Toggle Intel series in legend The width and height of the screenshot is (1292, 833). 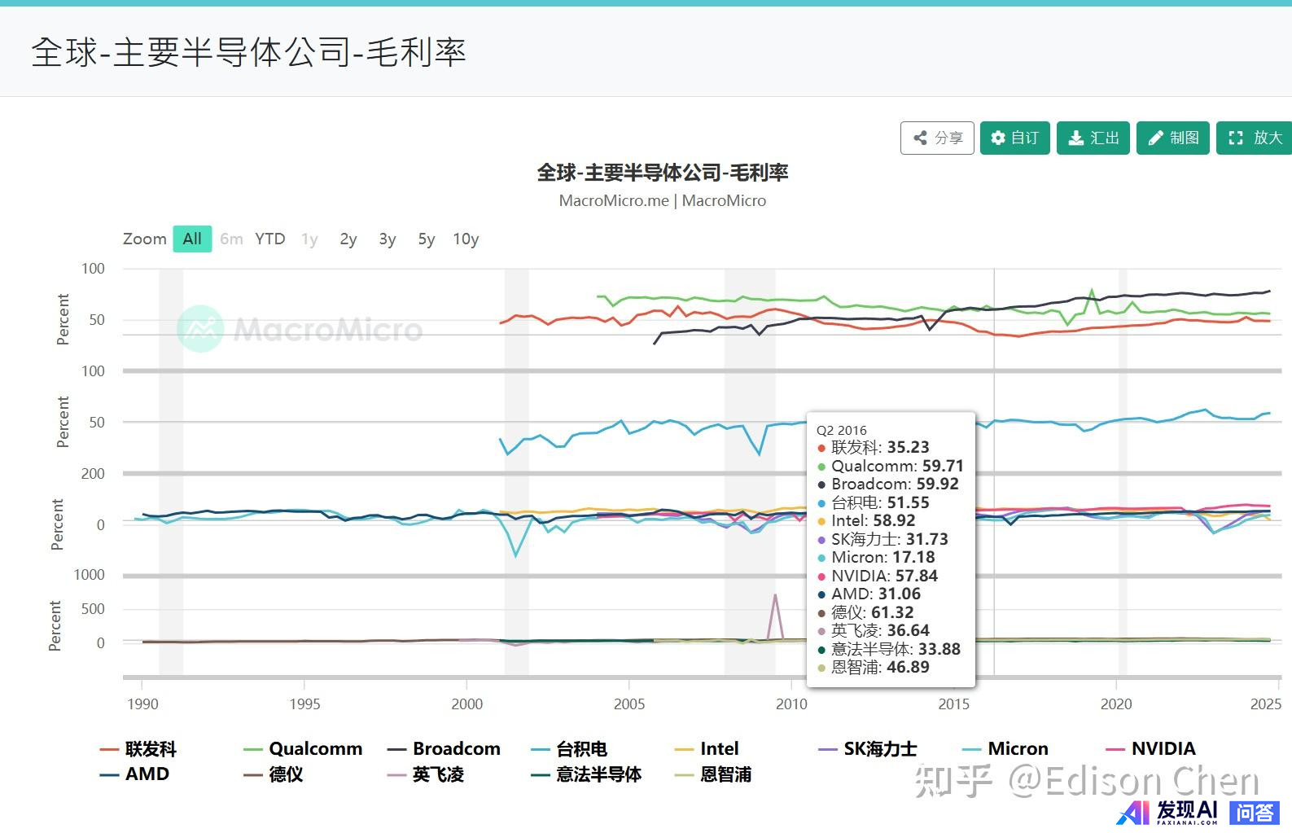[707, 748]
